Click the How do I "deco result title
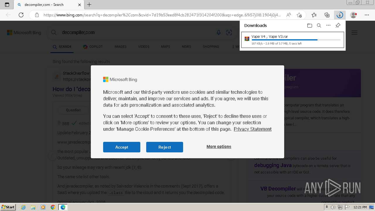375x211 pixels. tap(71, 89)
